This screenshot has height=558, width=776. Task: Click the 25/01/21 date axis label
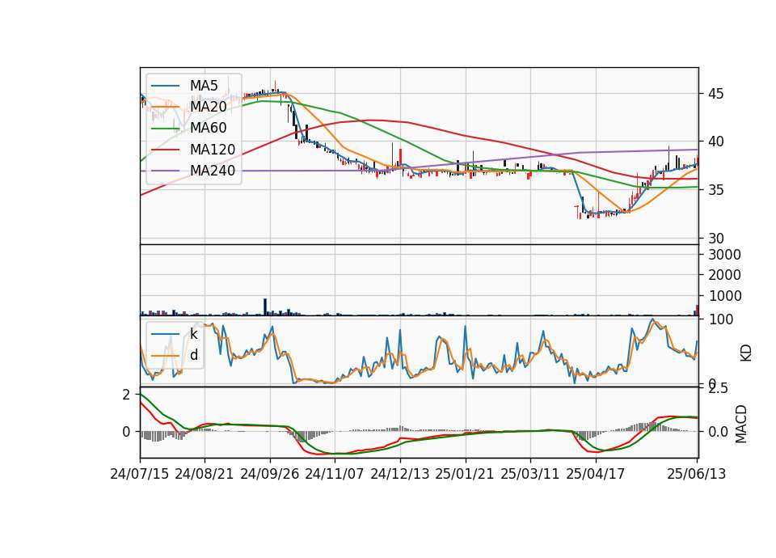[465, 475]
